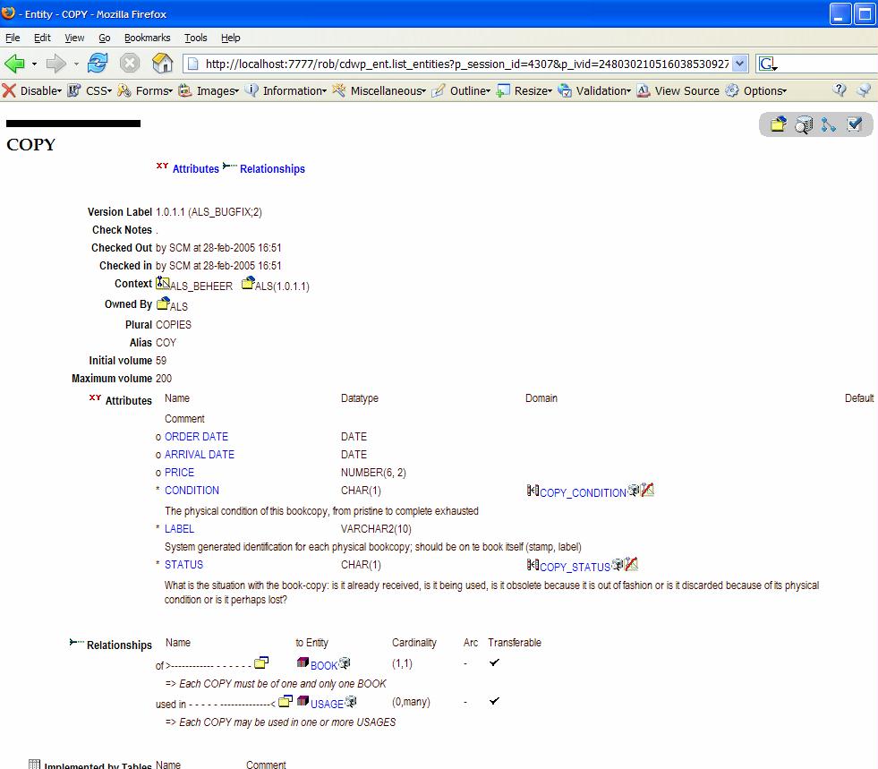Click the Firefox Back arrow button
878x769 pixels.
click(x=14, y=64)
